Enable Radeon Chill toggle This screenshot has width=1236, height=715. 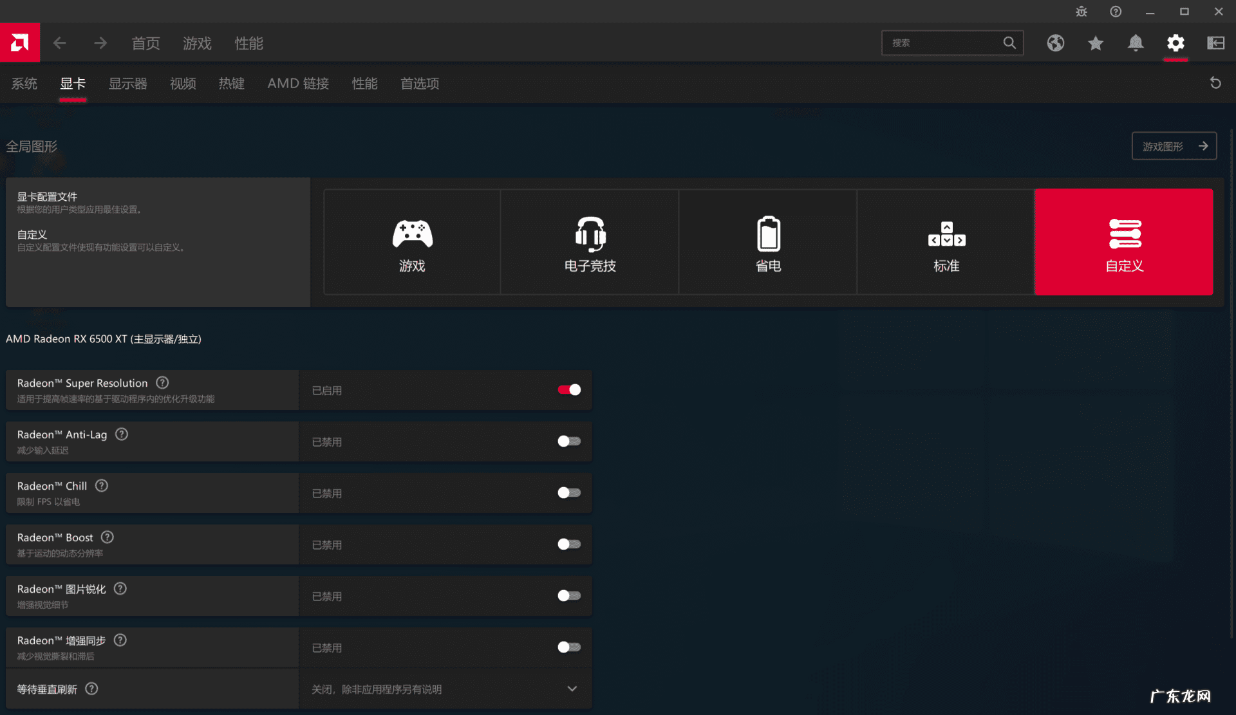569,493
